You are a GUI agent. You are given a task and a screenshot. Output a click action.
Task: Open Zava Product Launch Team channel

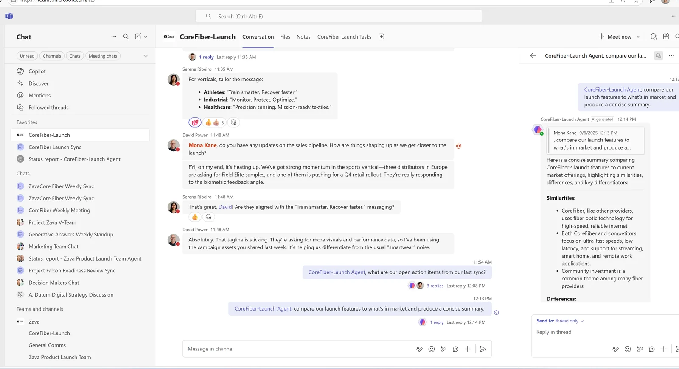click(x=80, y=357)
